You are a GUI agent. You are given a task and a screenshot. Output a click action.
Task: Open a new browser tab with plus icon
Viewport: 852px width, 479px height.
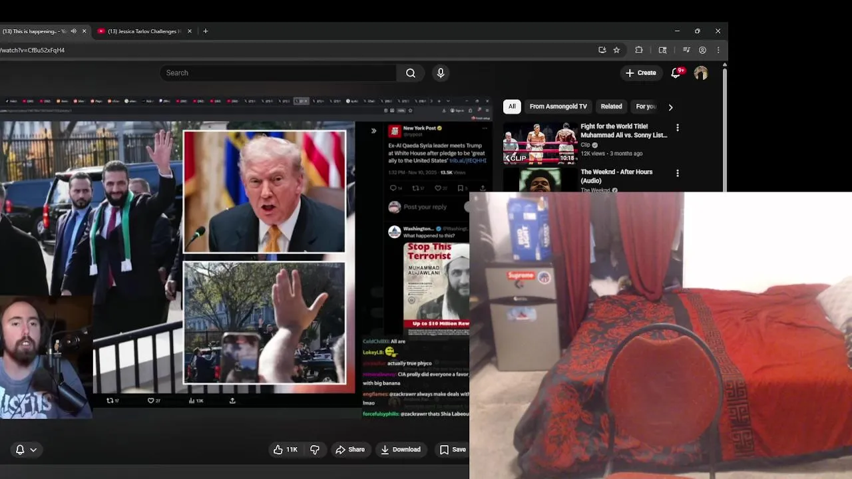[x=205, y=31]
